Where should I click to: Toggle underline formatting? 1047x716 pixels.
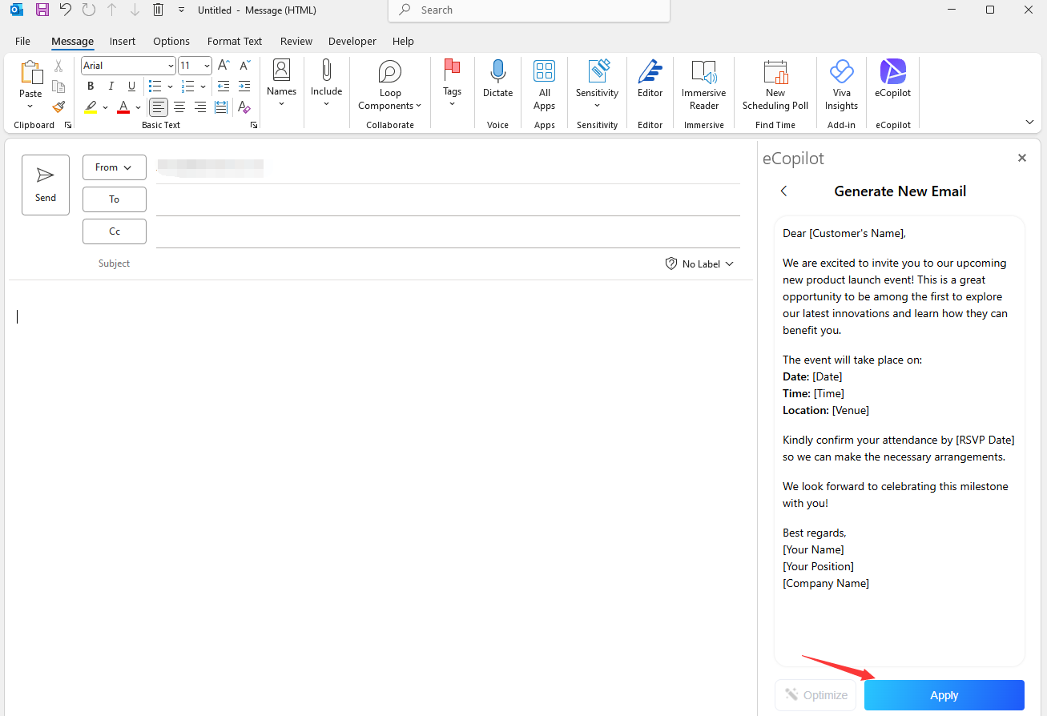[x=131, y=86]
